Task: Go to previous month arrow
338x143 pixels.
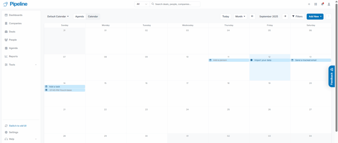Action: point(253,16)
